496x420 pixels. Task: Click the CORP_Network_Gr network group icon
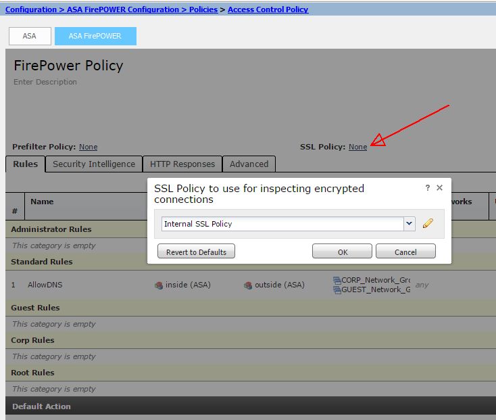pos(337,280)
